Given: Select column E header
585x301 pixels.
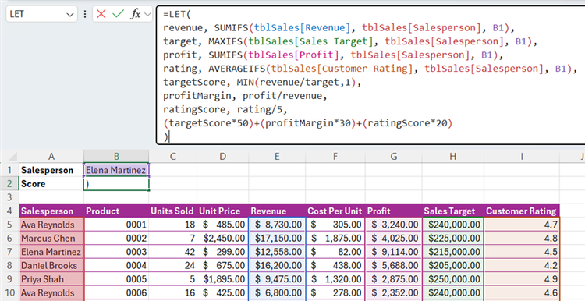Looking at the screenshot, I should pyautogui.click(x=277, y=156).
